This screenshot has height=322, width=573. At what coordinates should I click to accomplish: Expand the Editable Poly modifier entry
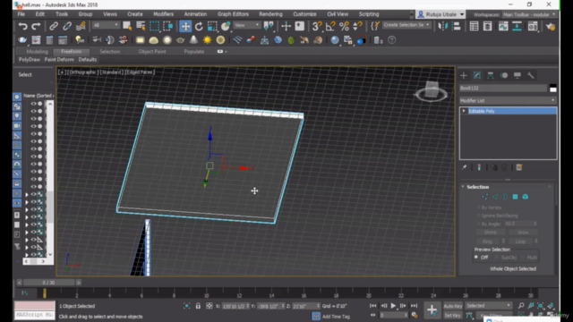click(464, 111)
